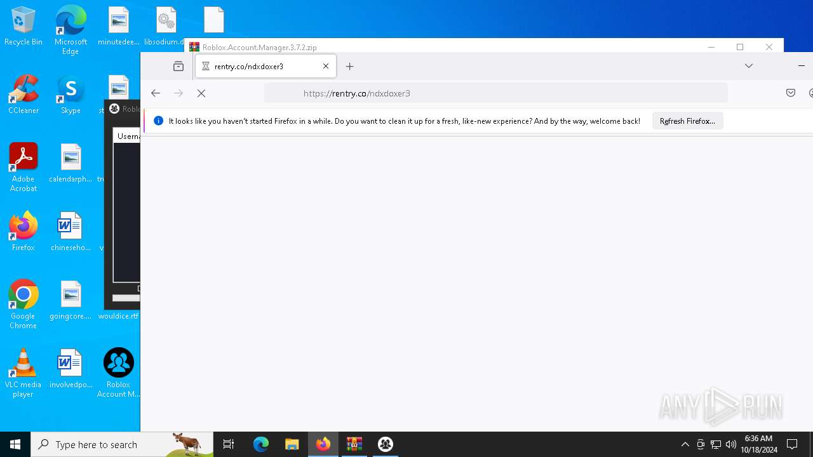The width and height of the screenshot is (813, 457).
Task: Select the Roblox Account Manager desktop icon
Action: [118, 373]
